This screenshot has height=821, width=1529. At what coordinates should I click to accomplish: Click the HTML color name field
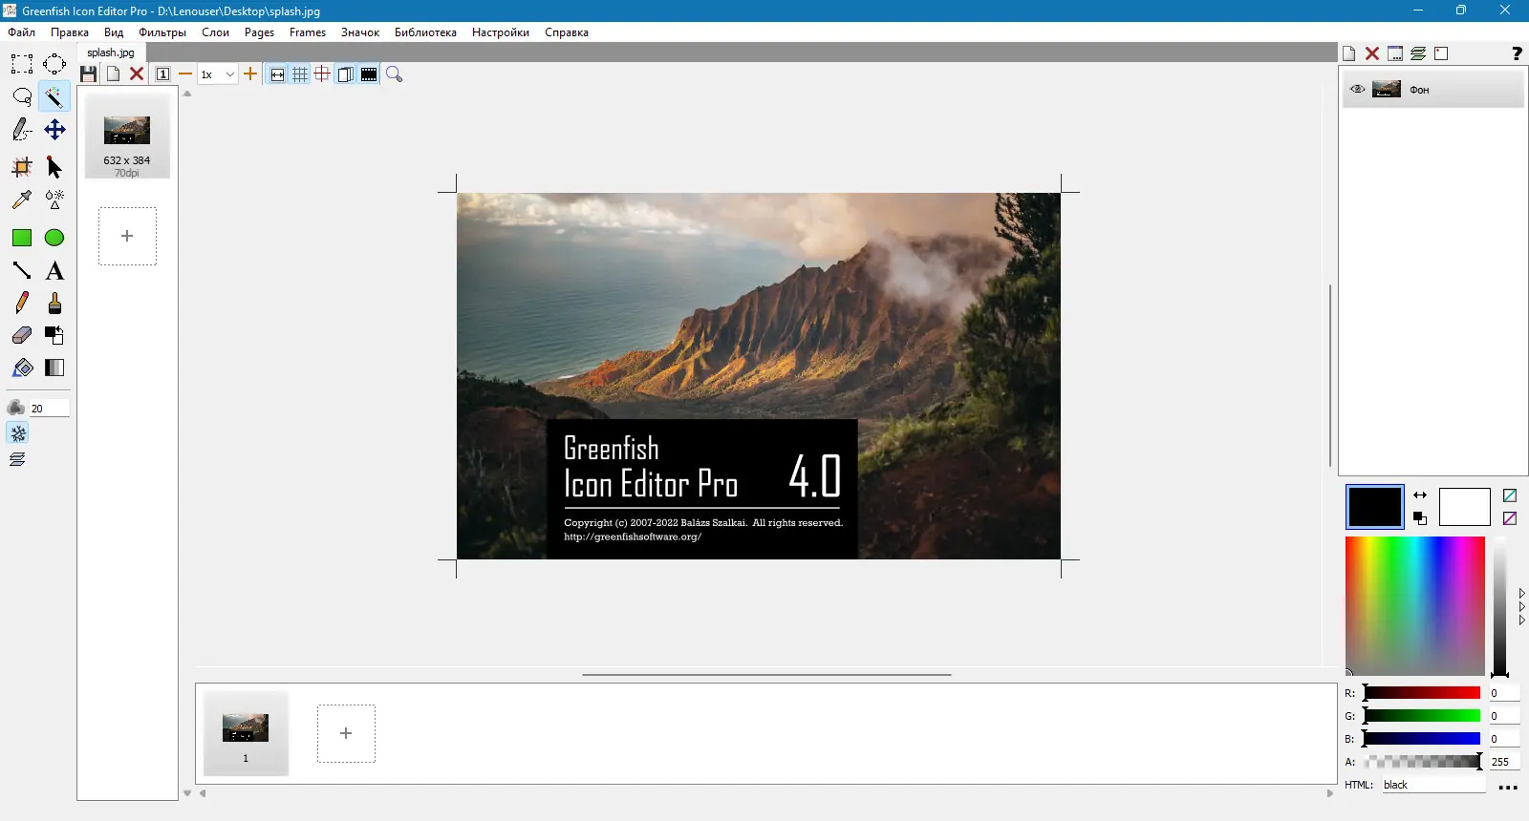coord(1432,785)
